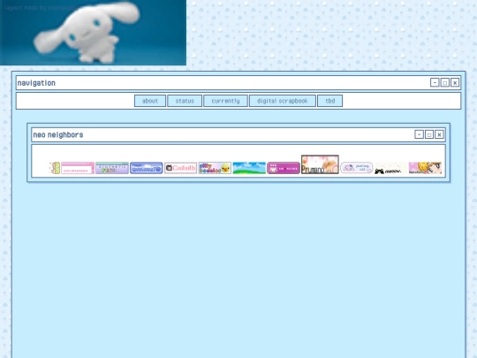Maximize the navigation window
Screen dimensions: 477x358
(444, 82)
